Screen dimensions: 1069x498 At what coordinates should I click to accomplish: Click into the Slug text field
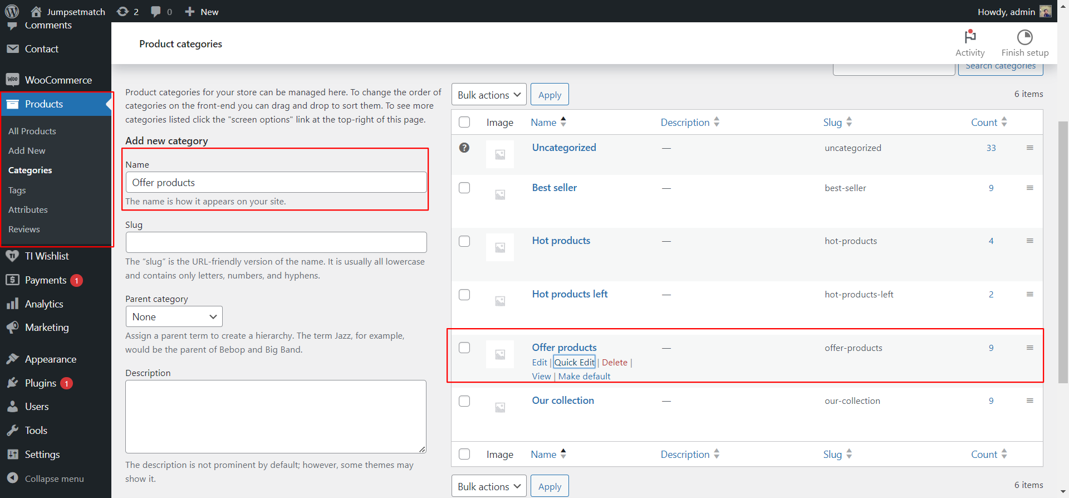coord(276,242)
